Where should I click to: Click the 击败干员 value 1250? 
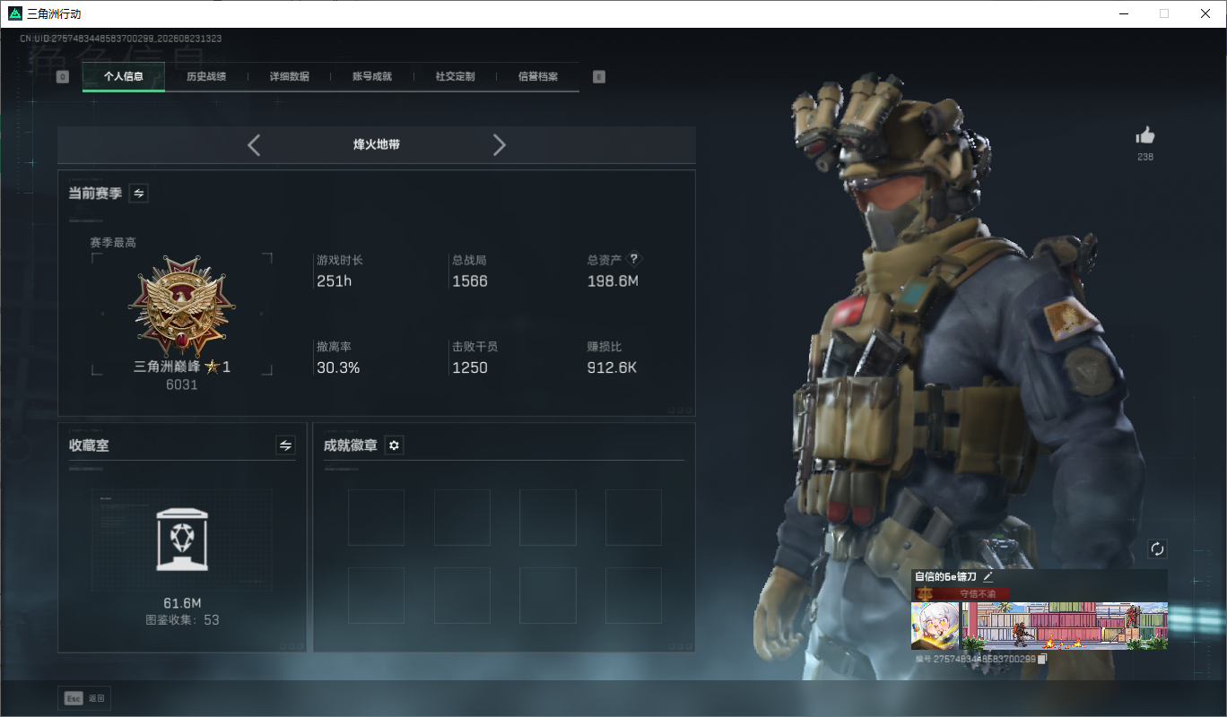pyautogui.click(x=470, y=367)
